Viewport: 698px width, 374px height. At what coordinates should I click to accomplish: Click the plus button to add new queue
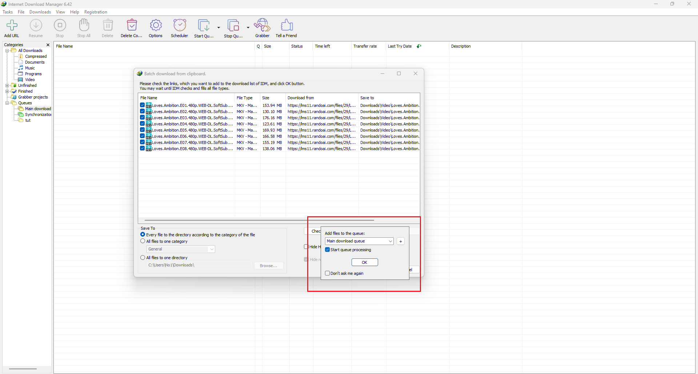pyautogui.click(x=401, y=241)
